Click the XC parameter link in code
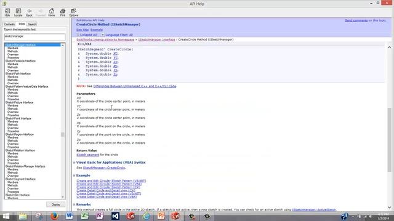Viewport: 394px width, 221px height. [115, 53]
